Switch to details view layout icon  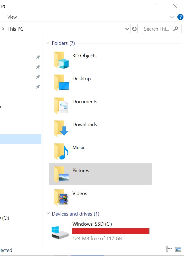169,249
